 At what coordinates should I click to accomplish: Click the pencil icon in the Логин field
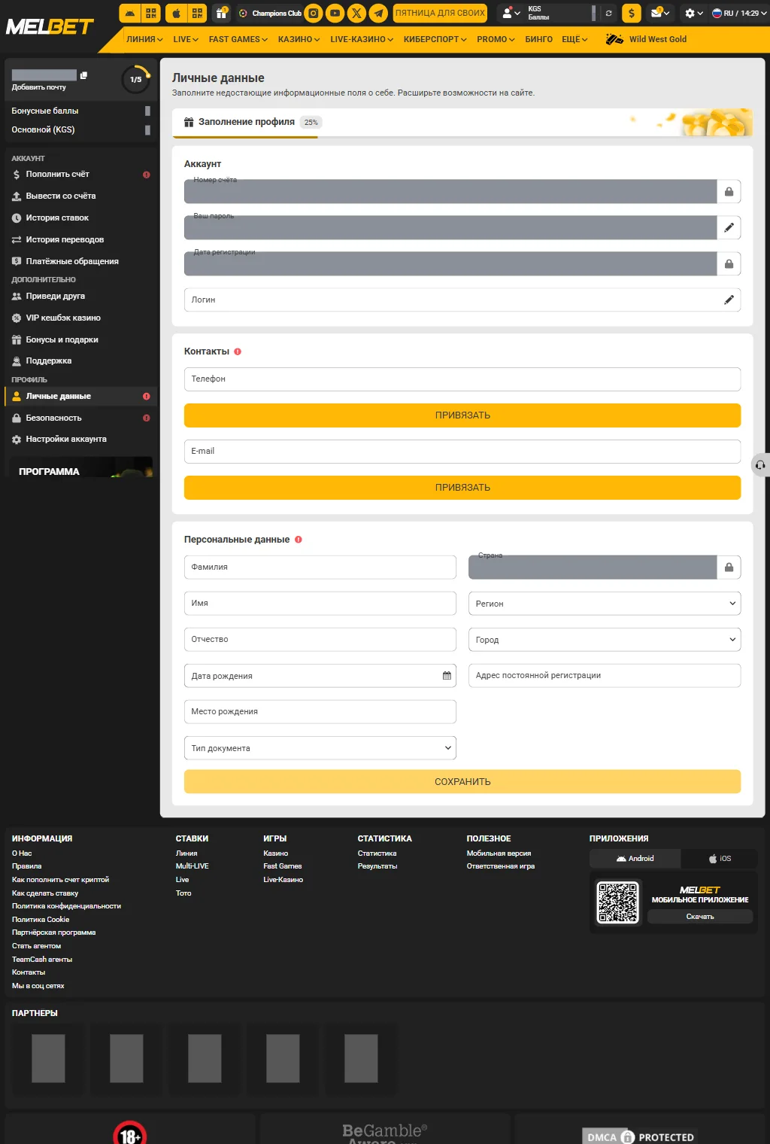point(729,300)
